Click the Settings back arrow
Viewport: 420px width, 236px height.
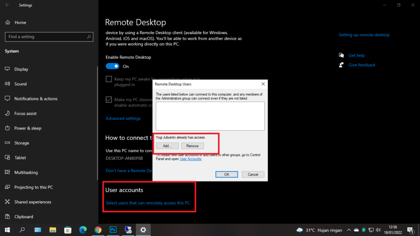click(7, 5)
